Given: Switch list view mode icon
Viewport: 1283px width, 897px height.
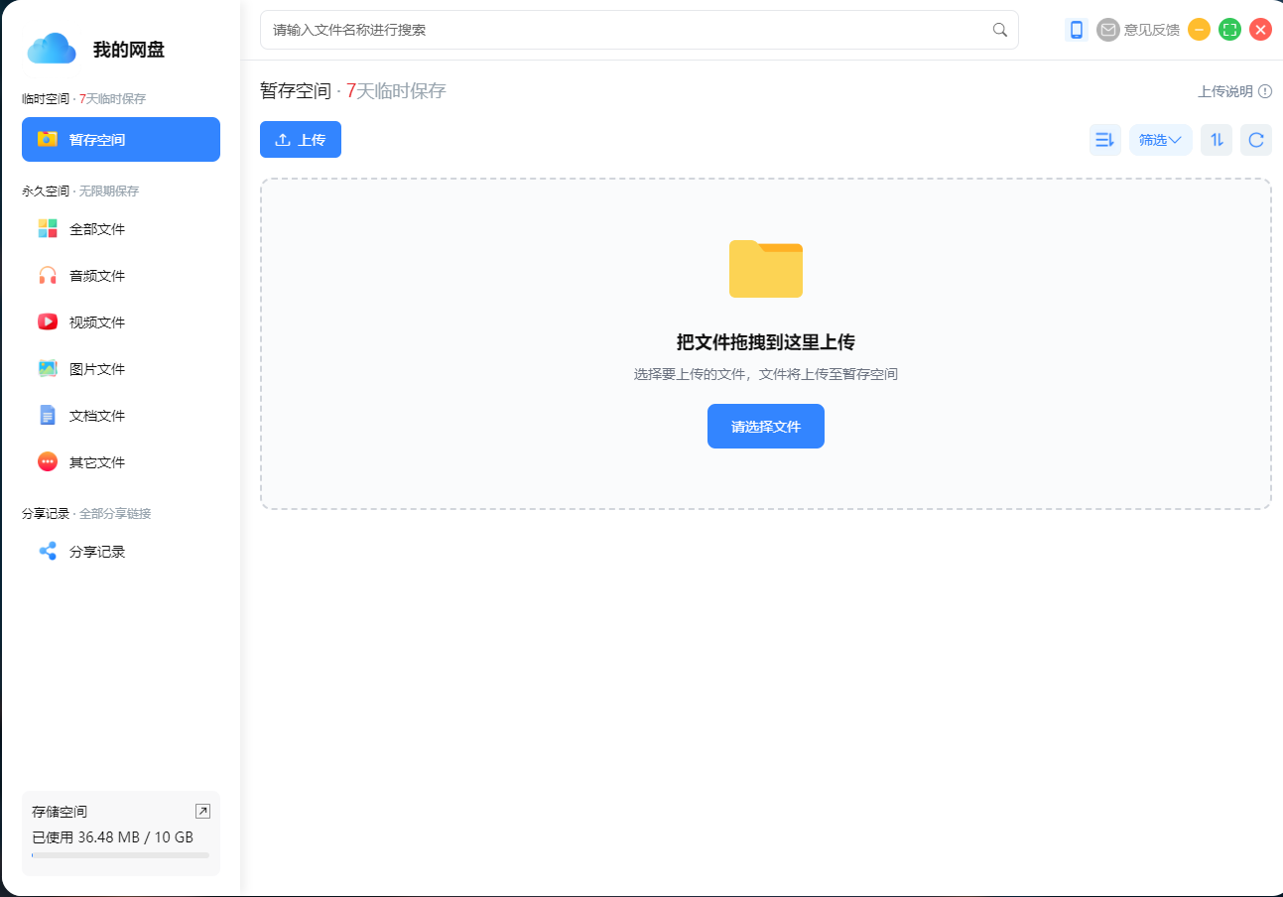Looking at the screenshot, I should click(x=1104, y=140).
